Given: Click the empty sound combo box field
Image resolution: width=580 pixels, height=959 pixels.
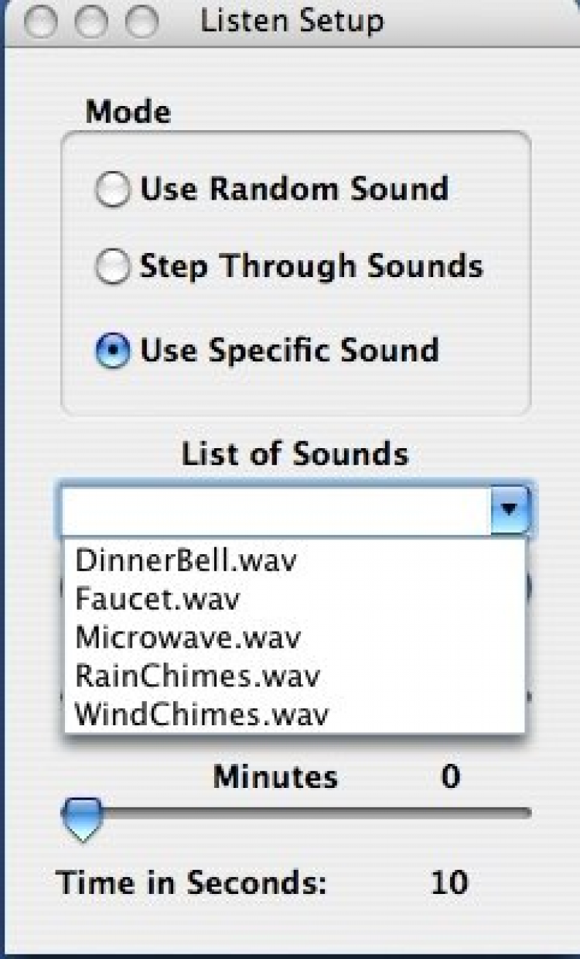Looking at the screenshot, I should point(276,511).
